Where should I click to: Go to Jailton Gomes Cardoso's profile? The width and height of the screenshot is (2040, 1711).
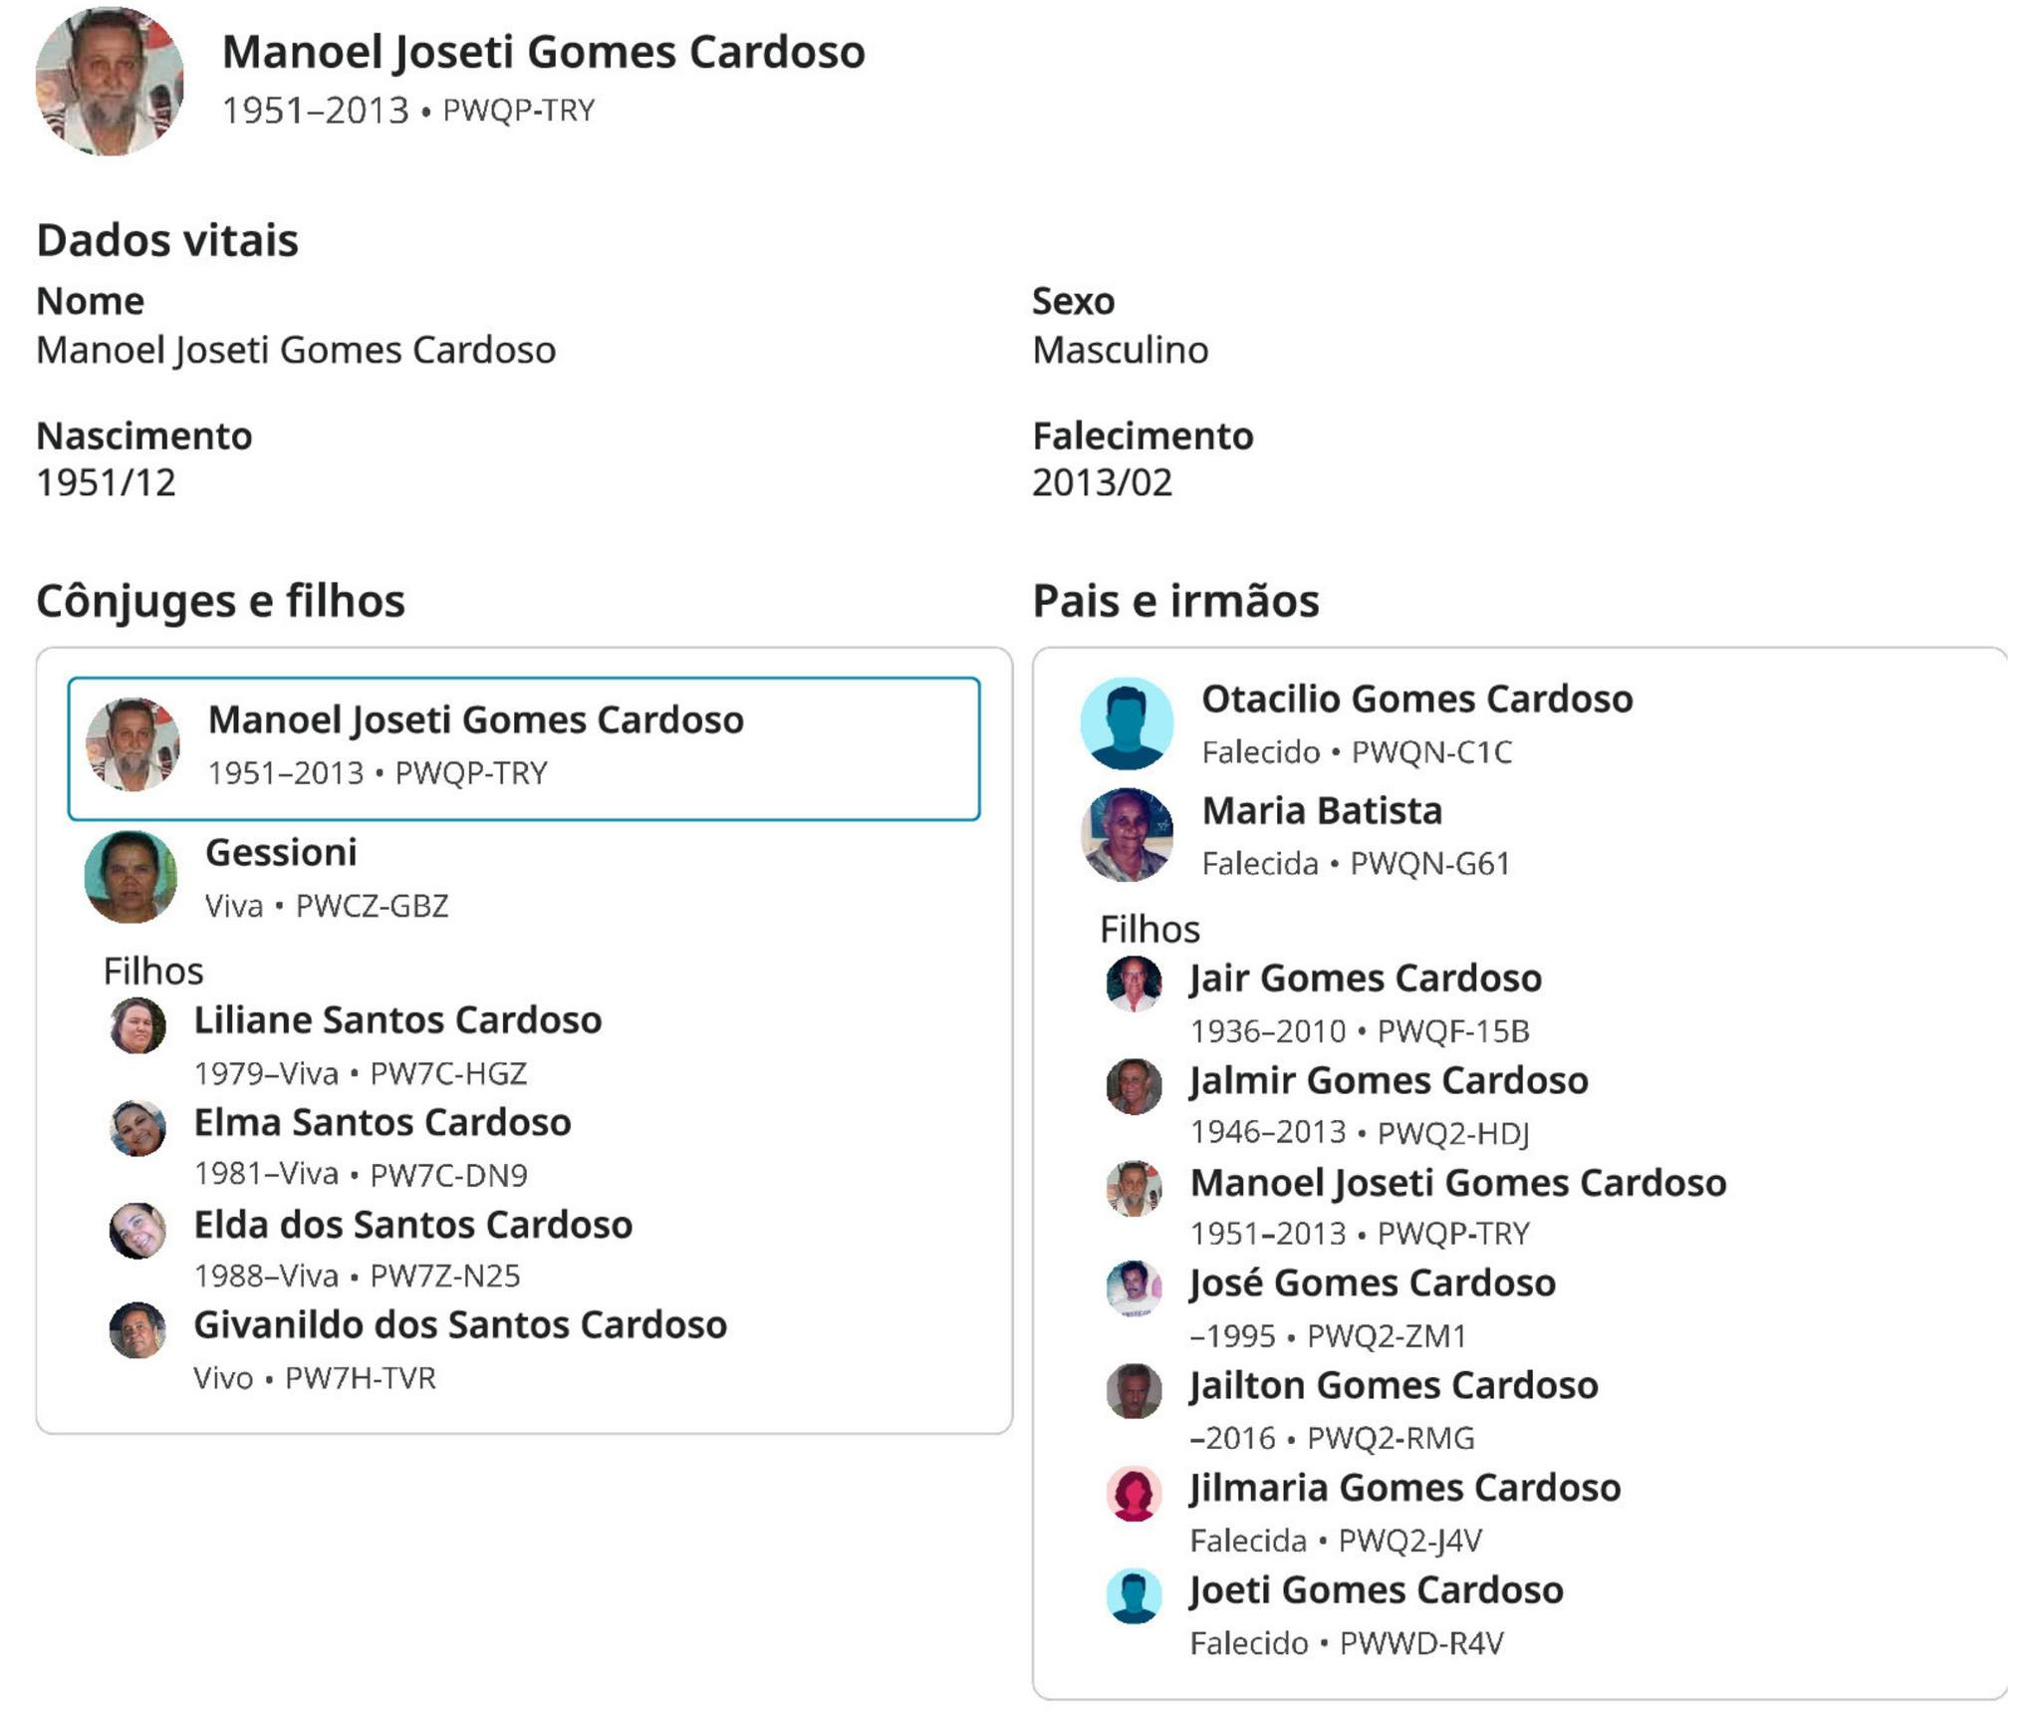[x=1394, y=1386]
